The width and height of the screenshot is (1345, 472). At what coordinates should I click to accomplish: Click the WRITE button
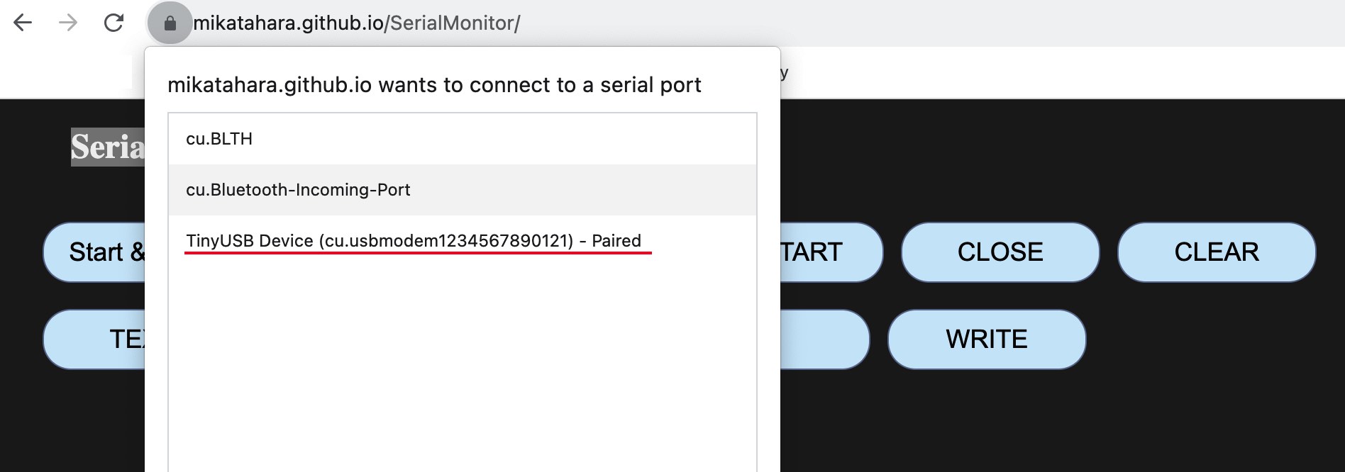tap(986, 339)
